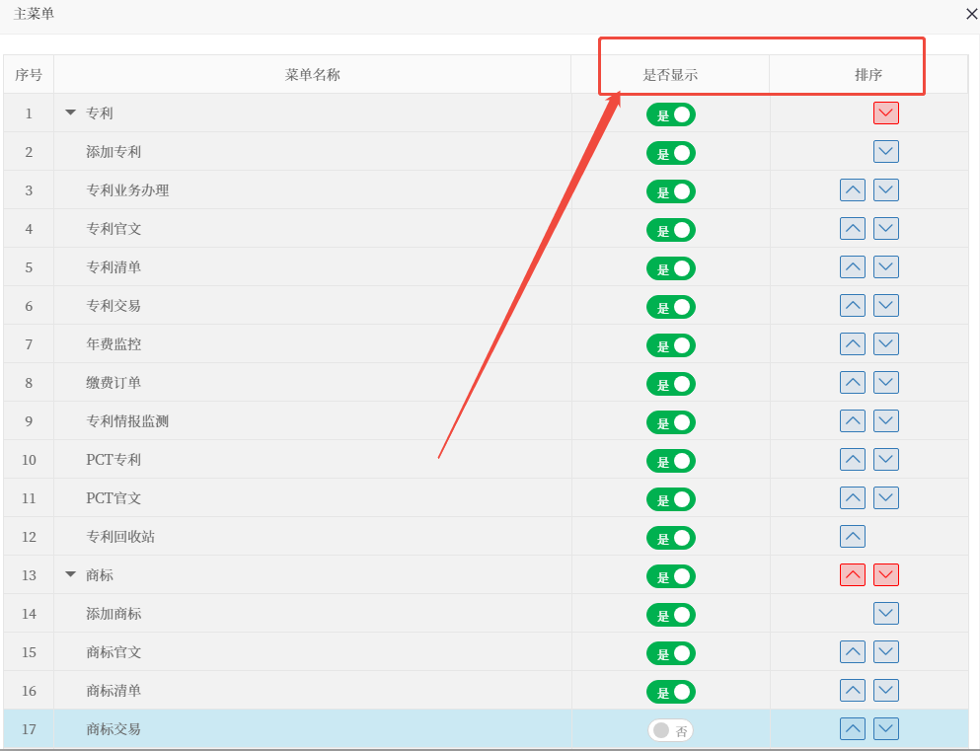Move 添加商标 row down
980x751 pixels.
tap(885, 614)
